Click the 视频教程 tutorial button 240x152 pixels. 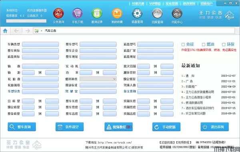pos(119,127)
